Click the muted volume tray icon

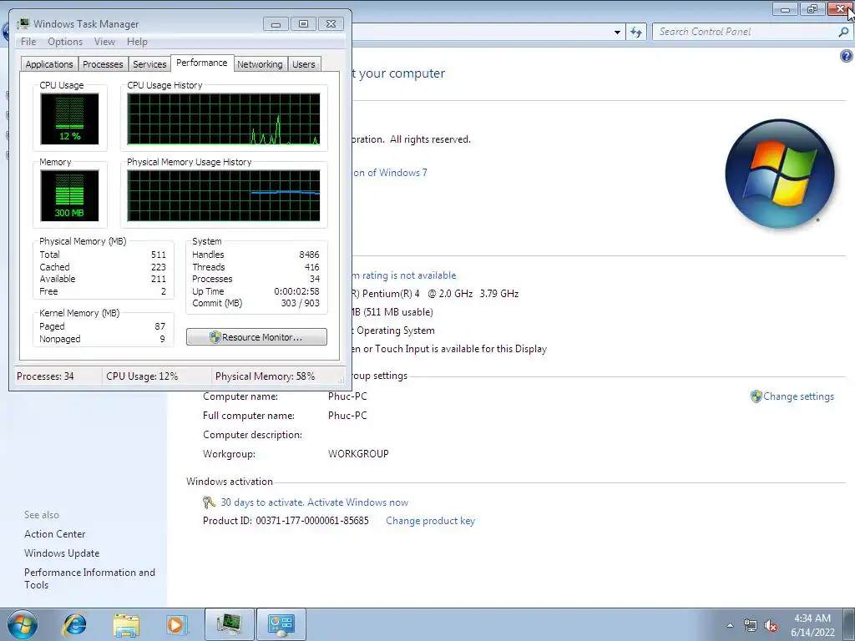click(x=771, y=625)
